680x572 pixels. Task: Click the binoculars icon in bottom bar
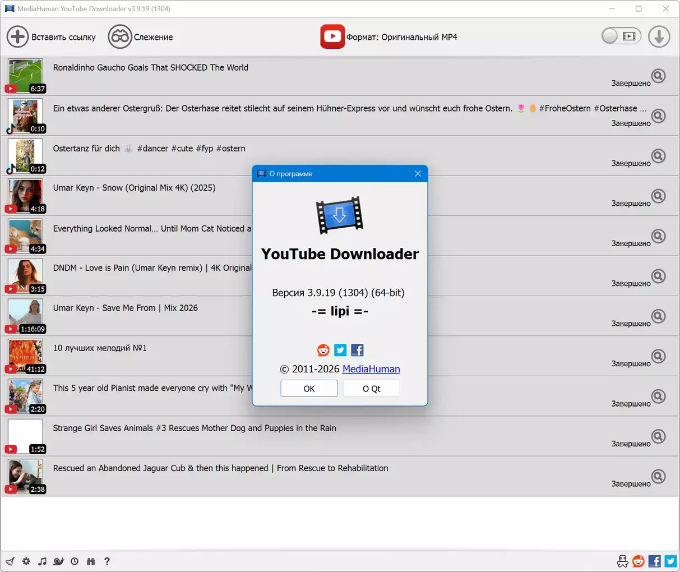coord(91,561)
